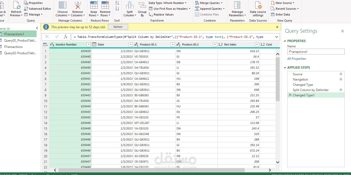This screenshot has height=175, width=351.
Task: Click the Product-ID.1 data type icon
Action: (136, 44)
